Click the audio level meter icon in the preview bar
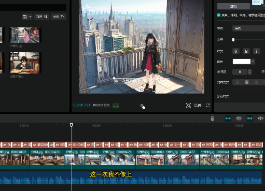 116,105
